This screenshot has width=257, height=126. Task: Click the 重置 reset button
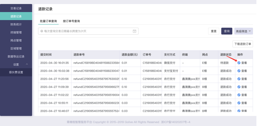coord(214,31)
